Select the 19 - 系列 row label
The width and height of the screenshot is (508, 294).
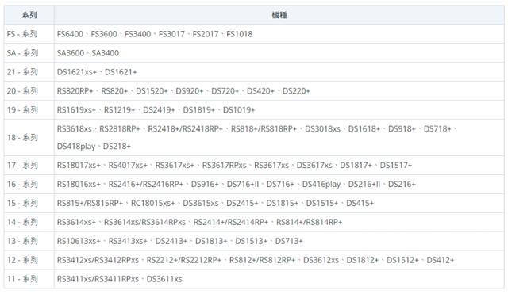(x=22, y=109)
